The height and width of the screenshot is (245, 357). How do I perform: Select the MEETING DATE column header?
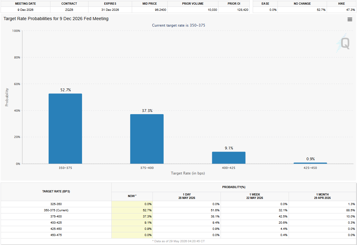(25, 4)
